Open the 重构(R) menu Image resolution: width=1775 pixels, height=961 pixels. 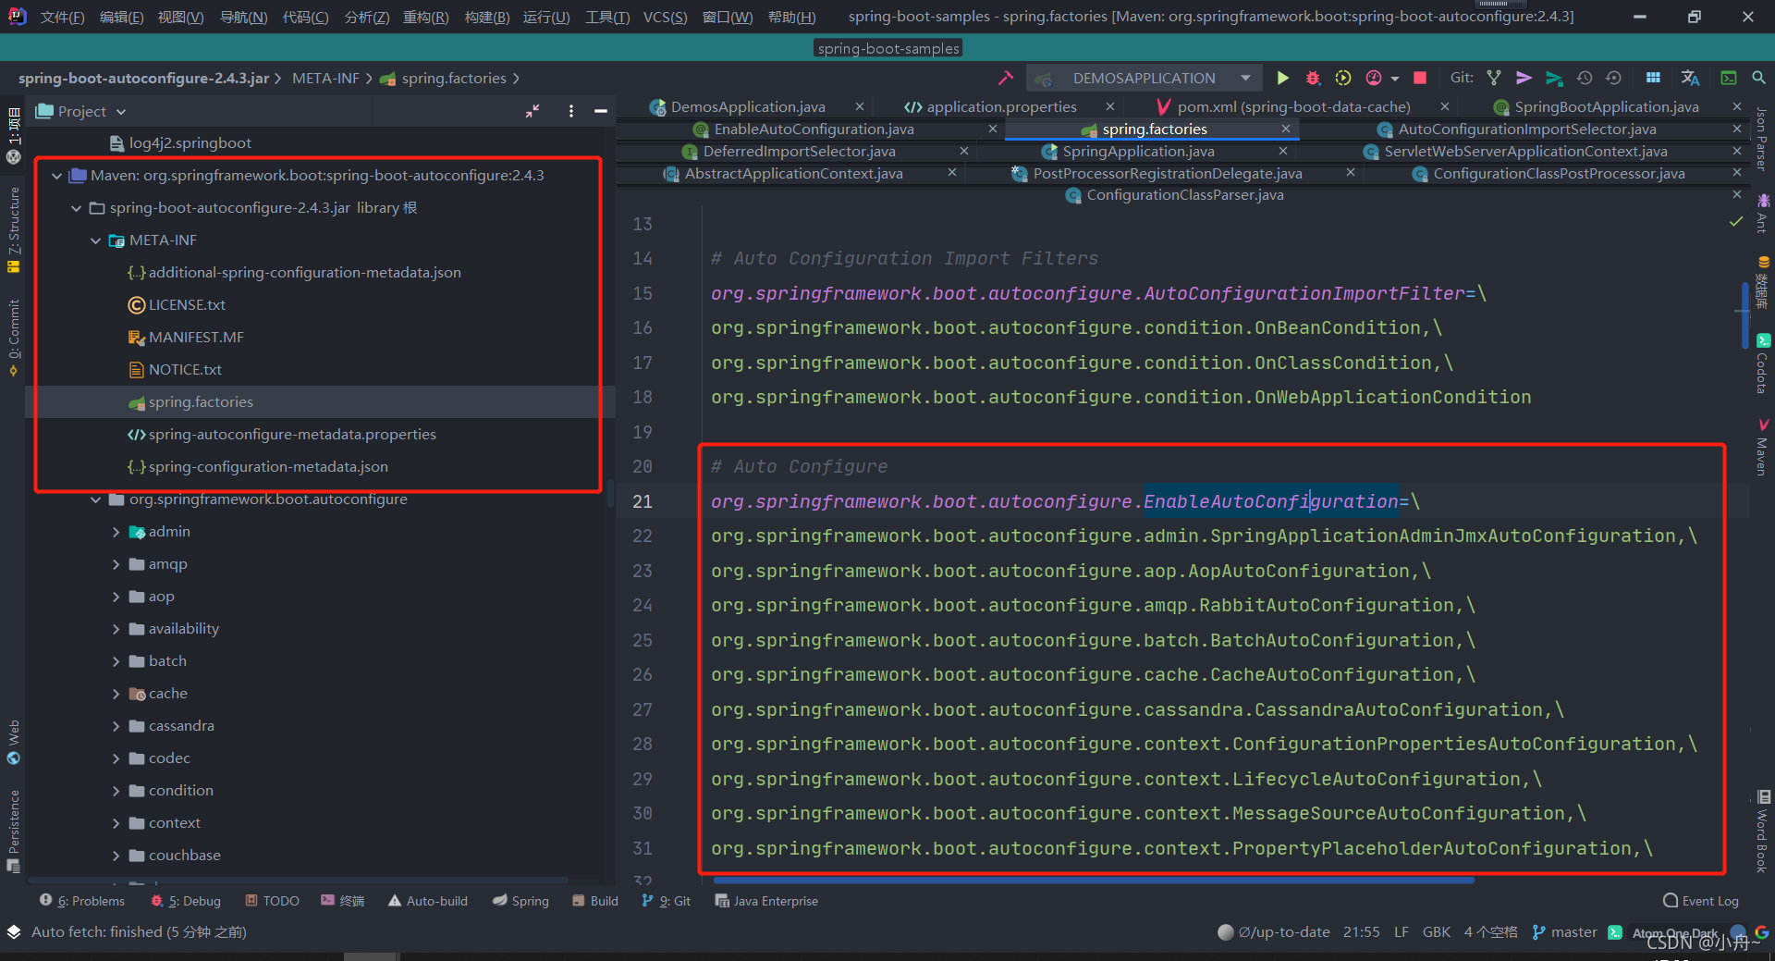click(425, 17)
